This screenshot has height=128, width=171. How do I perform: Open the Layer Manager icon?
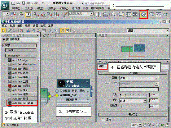[x=114, y=15]
